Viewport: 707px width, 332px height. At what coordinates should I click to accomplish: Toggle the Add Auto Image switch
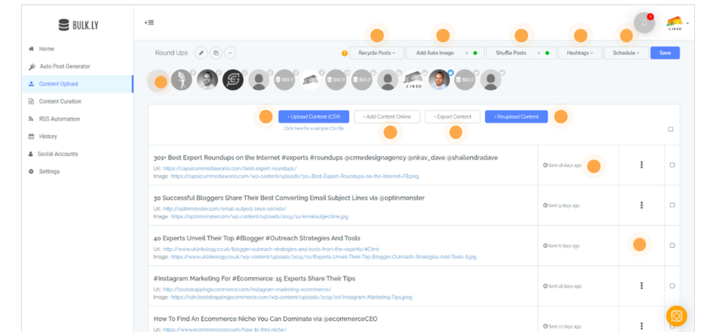click(x=472, y=53)
